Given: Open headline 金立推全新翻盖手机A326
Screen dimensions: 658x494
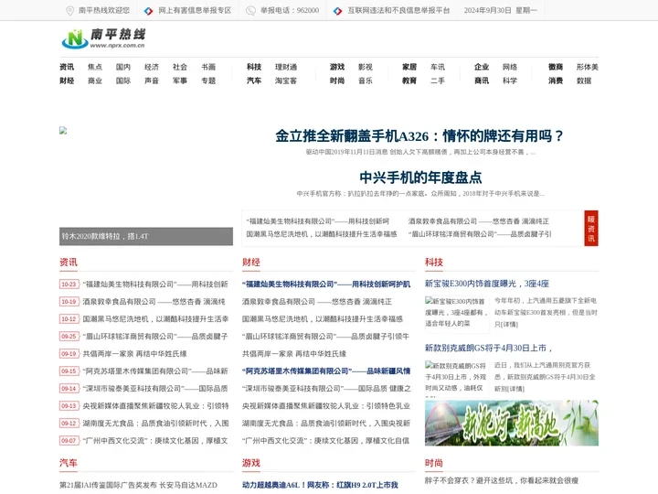Looking at the screenshot, I should click(419, 136).
